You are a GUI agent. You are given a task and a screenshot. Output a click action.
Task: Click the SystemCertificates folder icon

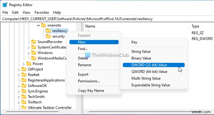point(34,47)
